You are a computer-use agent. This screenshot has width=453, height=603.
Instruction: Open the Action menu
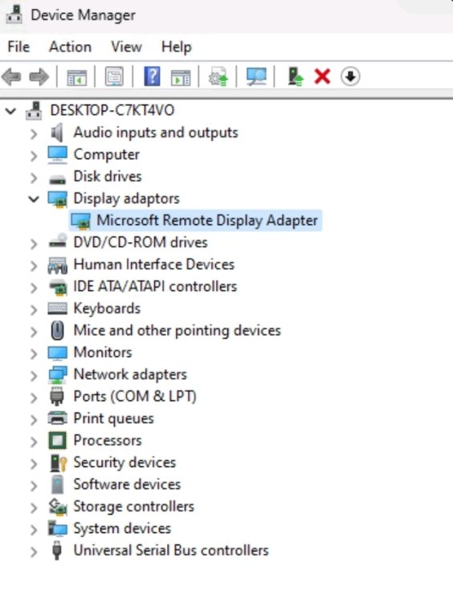click(71, 47)
